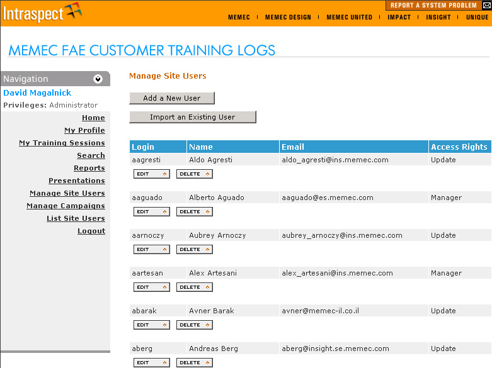Open the Search navigation link
The width and height of the screenshot is (492, 368).
(x=91, y=155)
